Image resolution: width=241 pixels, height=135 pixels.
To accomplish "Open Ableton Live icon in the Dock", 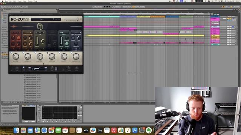I will coord(100,130).
